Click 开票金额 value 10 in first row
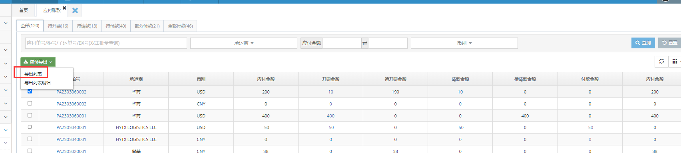Viewport: 681px width, 153px height. [331, 92]
